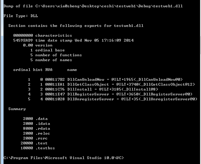Click the 'name' column header
This screenshot has width=201, height=164.
coord(72,70)
